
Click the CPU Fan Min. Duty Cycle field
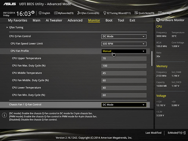(124, 95)
